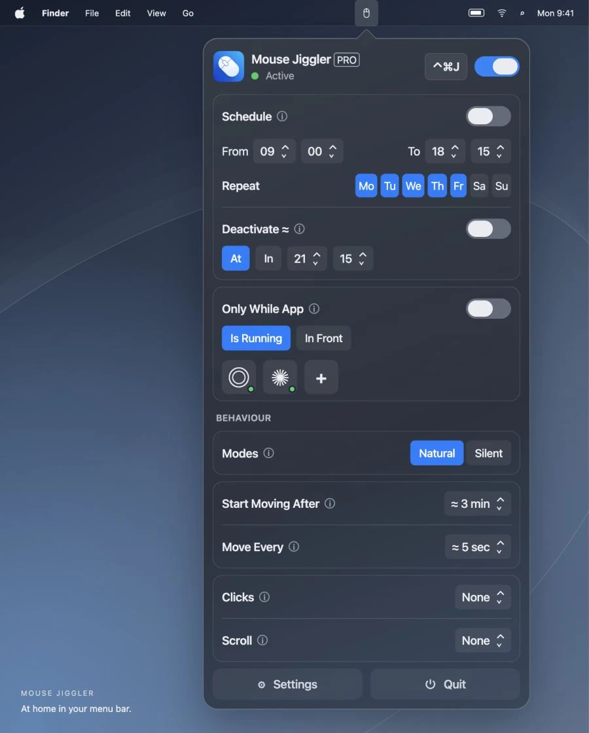Open Spotlight search icon
589x733 pixels.
[522, 13]
